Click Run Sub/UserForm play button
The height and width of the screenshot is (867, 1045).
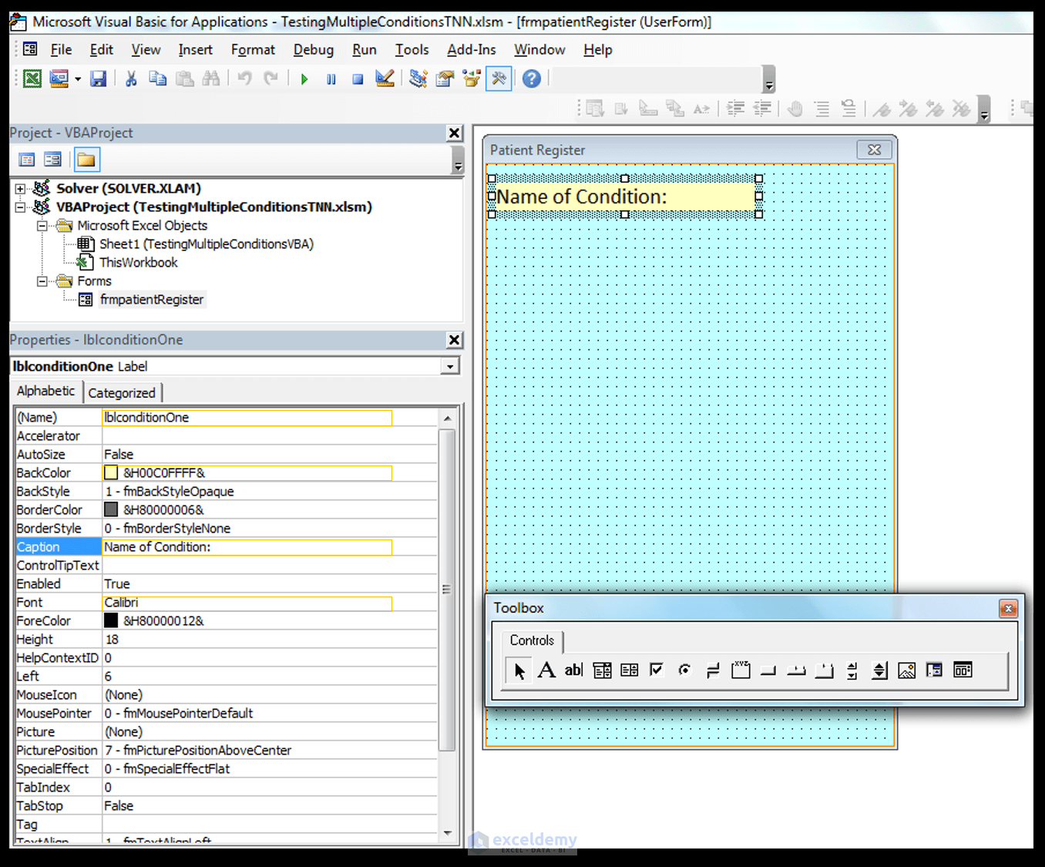(x=304, y=79)
